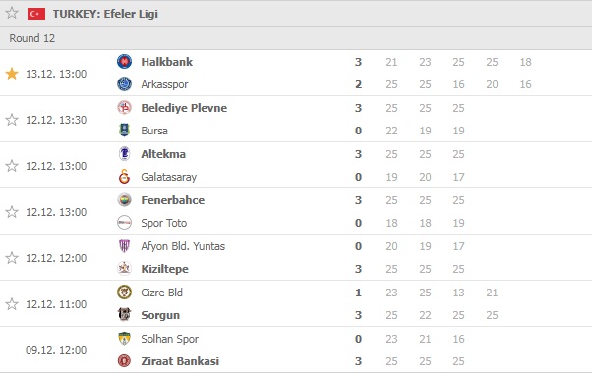The width and height of the screenshot is (592, 373).
Task: Click the Cizre Bld team logo
Action: (124, 292)
